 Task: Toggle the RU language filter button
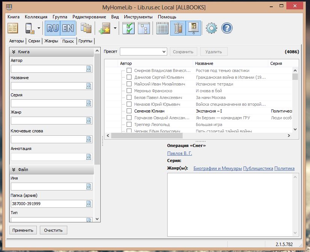pyautogui.click(x=52, y=28)
